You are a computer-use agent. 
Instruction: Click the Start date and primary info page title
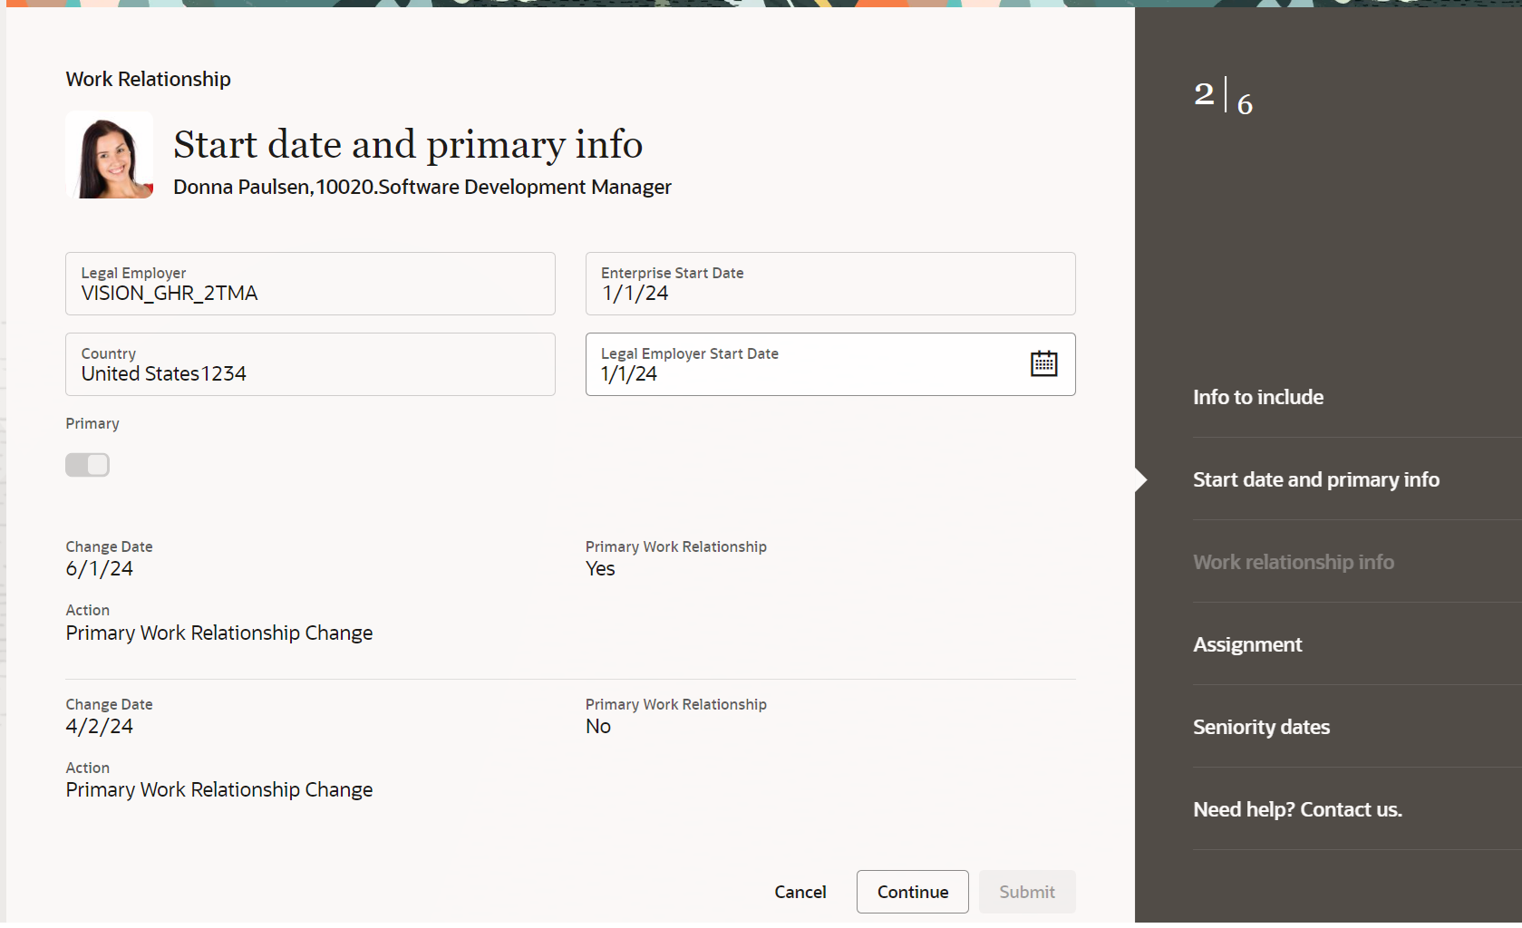[408, 145]
